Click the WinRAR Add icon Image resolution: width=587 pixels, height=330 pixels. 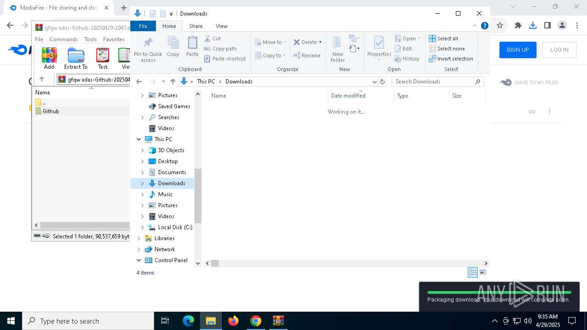pos(49,58)
